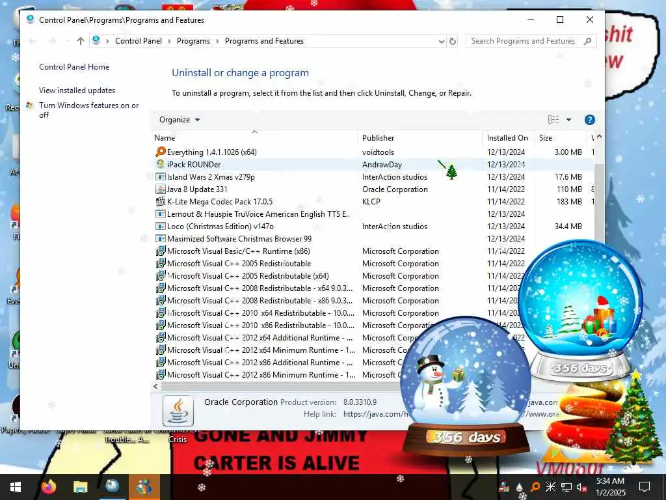The height and width of the screenshot is (500, 666).
Task: Click the 183 MB size cell
Action: tap(569, 201)
